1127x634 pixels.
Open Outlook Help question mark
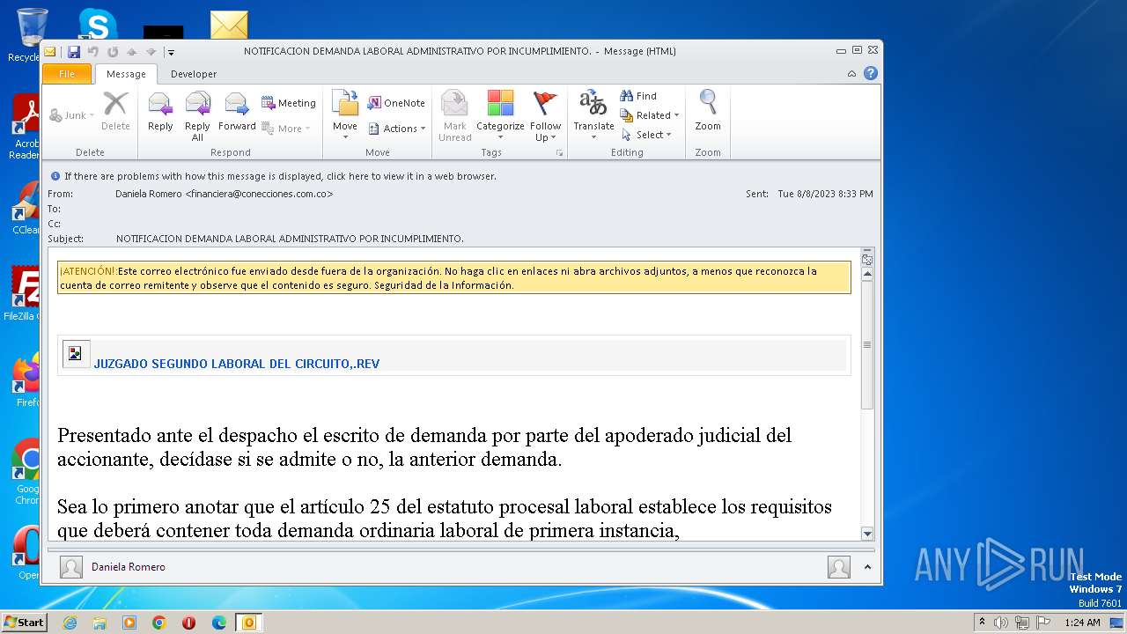(x=870, y=74)
